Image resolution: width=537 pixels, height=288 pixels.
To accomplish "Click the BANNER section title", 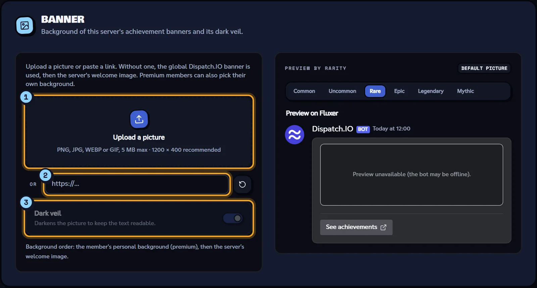I will [63, 19].
